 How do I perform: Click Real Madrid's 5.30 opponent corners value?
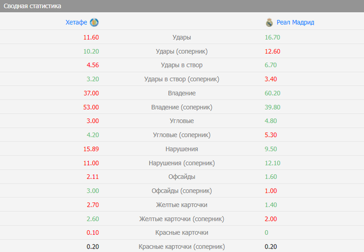[271, 135]
